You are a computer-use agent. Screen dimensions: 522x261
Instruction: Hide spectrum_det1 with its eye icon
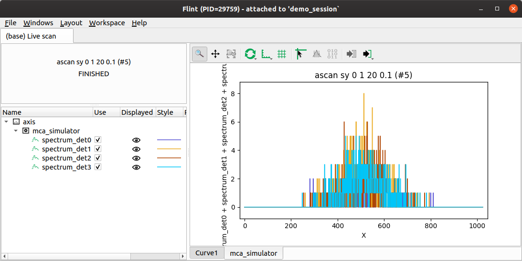click(136, 149)
